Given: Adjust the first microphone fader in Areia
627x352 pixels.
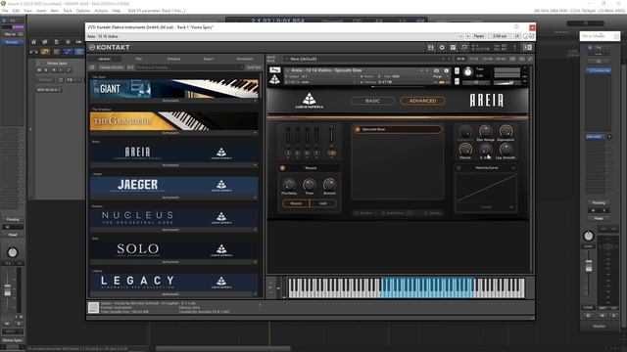Looking at the screenshot, I should pyautogui.click(x=288, y=134).
